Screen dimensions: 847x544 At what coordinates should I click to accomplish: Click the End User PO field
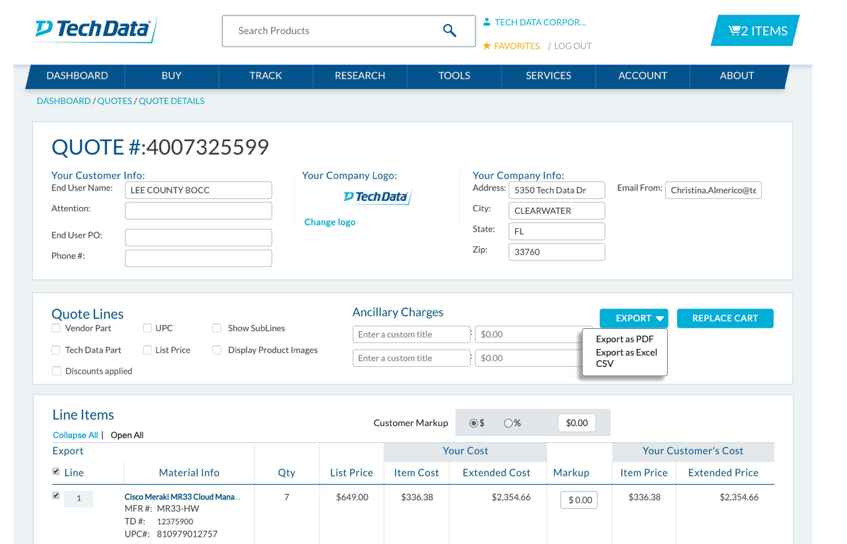198,238
